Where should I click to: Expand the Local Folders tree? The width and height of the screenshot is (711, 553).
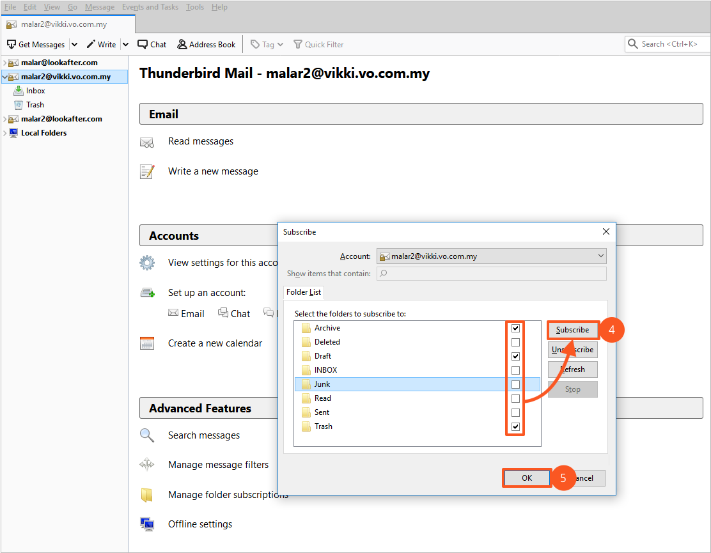4,133
